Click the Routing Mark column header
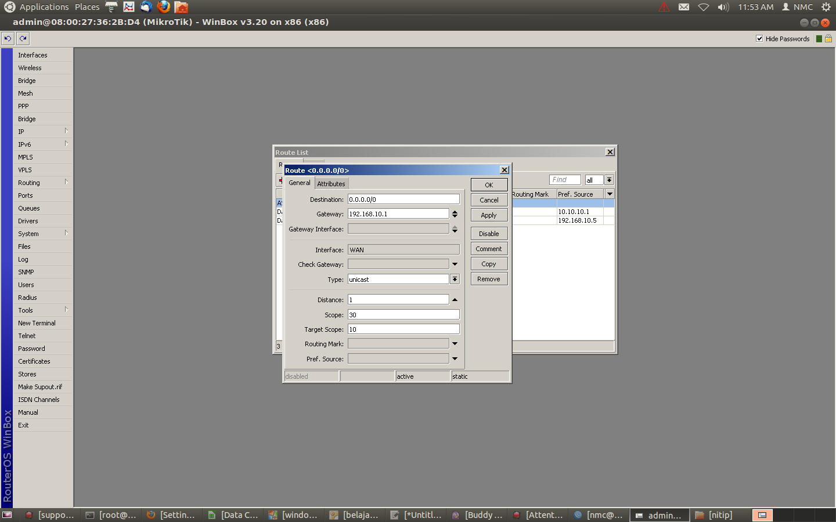Viewport: 836px width, 522px height. [534, 194]
